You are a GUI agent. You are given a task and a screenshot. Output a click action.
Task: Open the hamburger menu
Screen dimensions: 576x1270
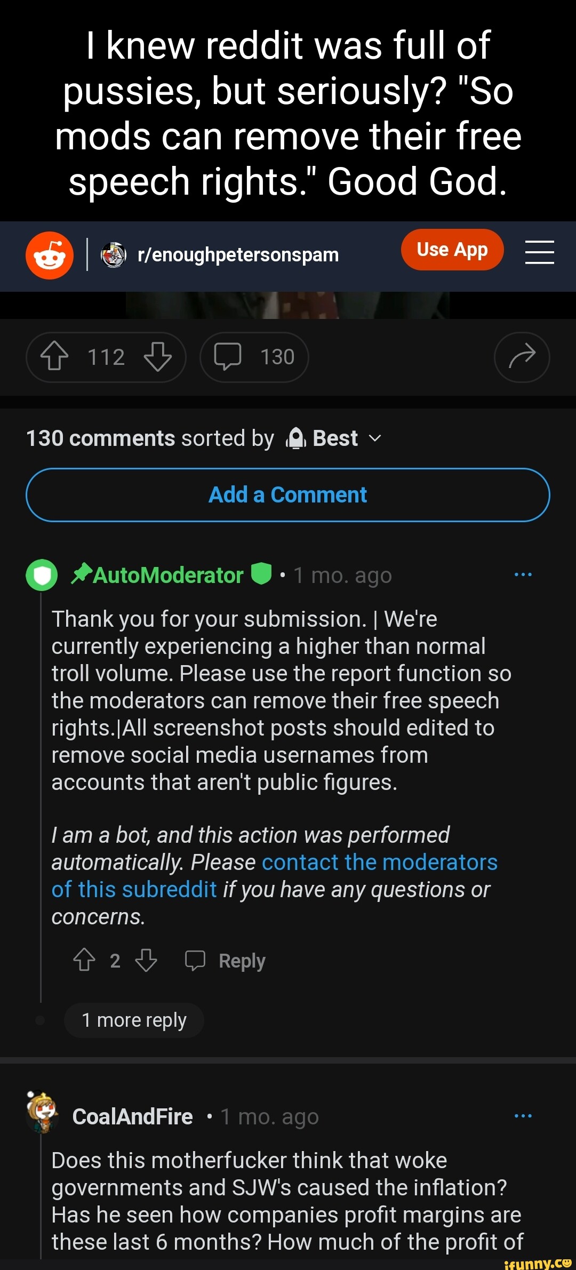click(539, 252)
